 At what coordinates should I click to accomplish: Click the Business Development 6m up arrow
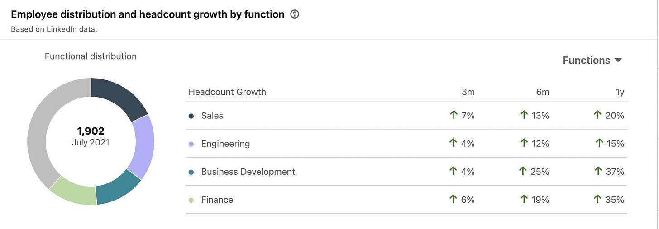(x=524, y=171)
